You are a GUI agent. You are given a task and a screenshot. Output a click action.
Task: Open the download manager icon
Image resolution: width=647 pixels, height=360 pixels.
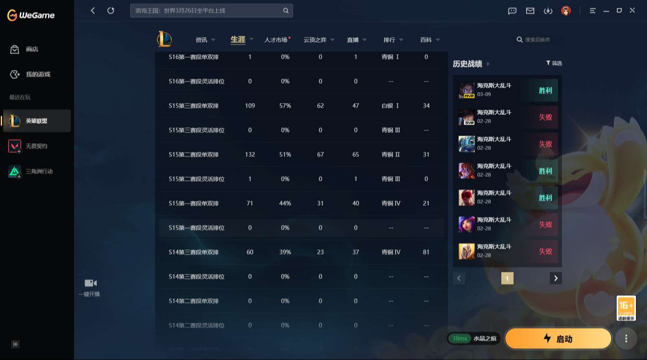[x=548, y=11]
